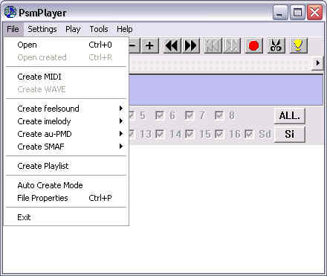Click the red record button
Screen dimensions: 327x276
[253, 45]
